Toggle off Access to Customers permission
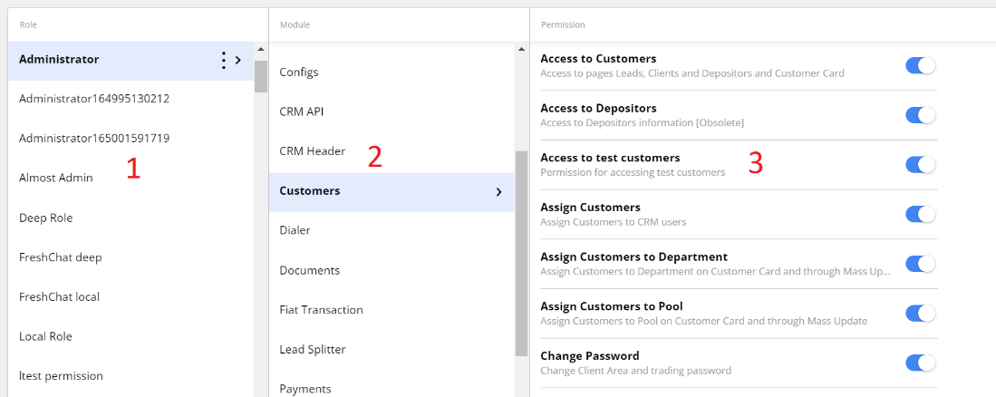Image resolution: width=996 pixels, height=397 pixels. pos(920,66)
